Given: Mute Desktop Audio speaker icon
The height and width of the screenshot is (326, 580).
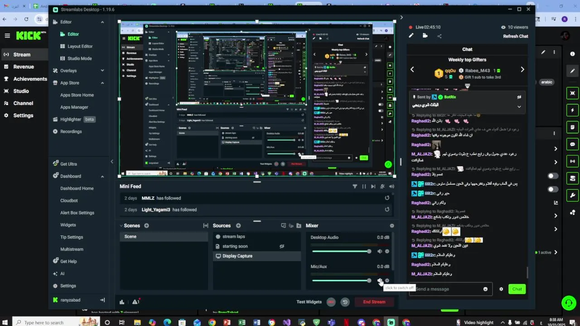Looking at the screenshot, I should pos(380,251).
